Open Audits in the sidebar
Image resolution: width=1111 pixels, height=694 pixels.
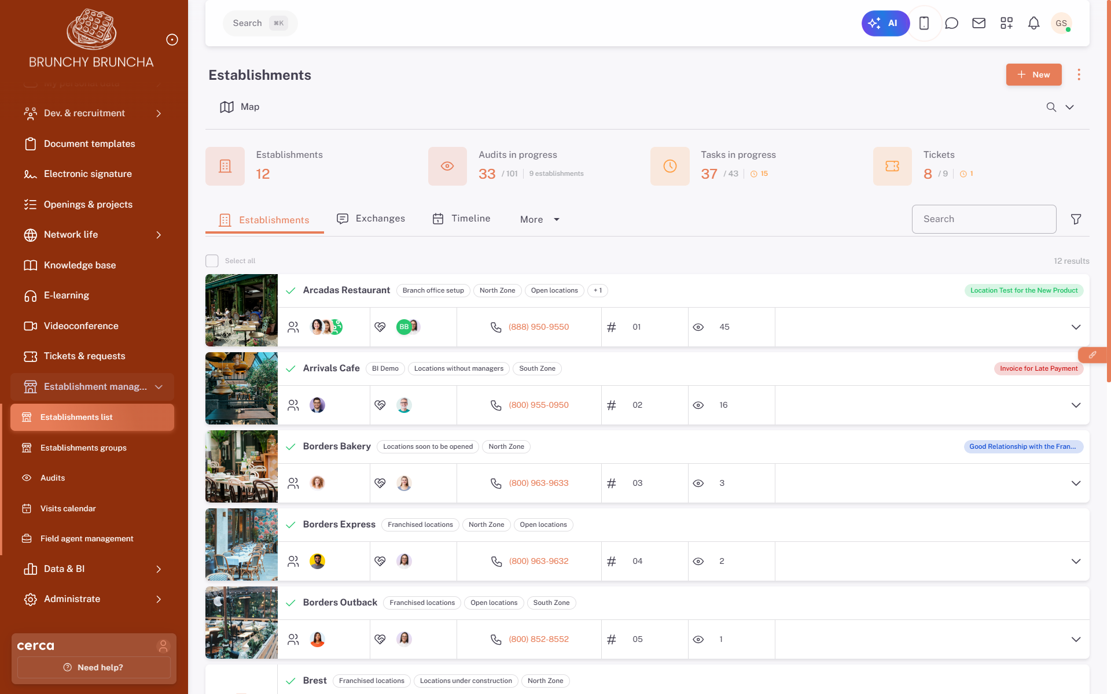53,478
